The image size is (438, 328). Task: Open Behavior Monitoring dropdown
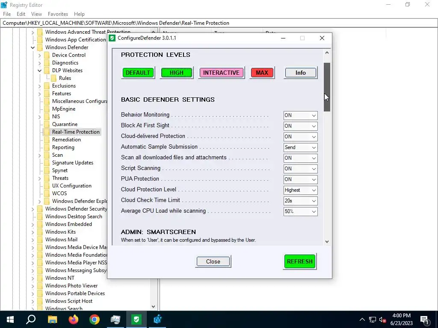click(300, 115)
